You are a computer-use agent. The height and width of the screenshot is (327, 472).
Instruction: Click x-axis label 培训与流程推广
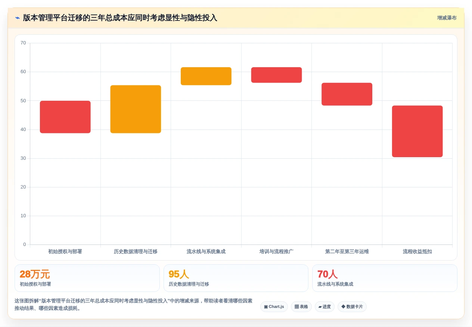(276, 252)
